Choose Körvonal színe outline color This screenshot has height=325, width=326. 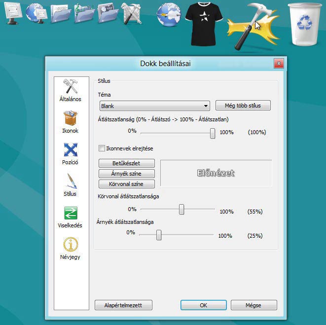click(127, 184)
